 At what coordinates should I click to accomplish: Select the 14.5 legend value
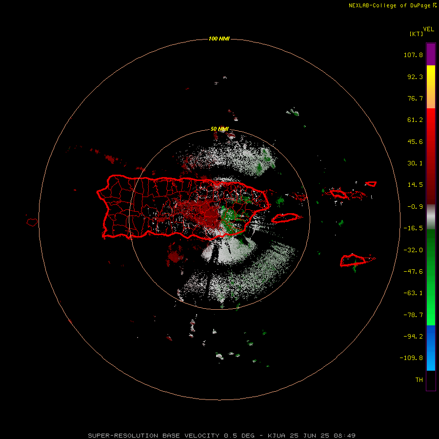(415, 185)
